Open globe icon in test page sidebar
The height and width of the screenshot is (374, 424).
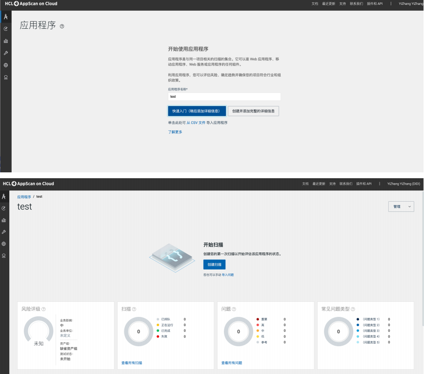pos(4,244)
